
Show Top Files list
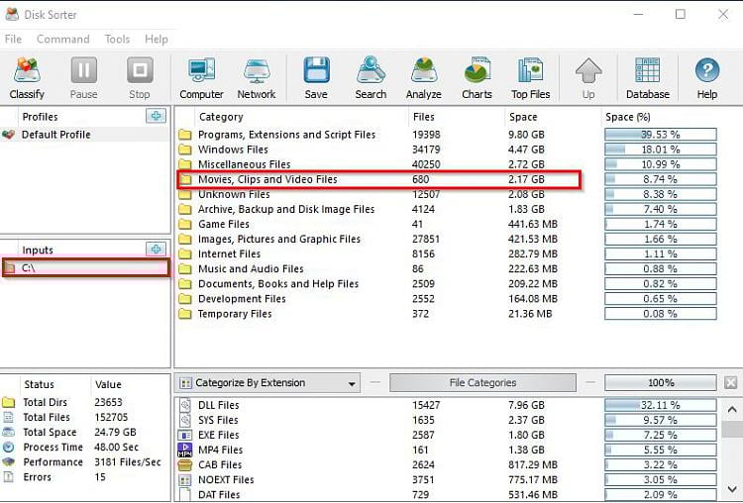(x=530, y=77)
